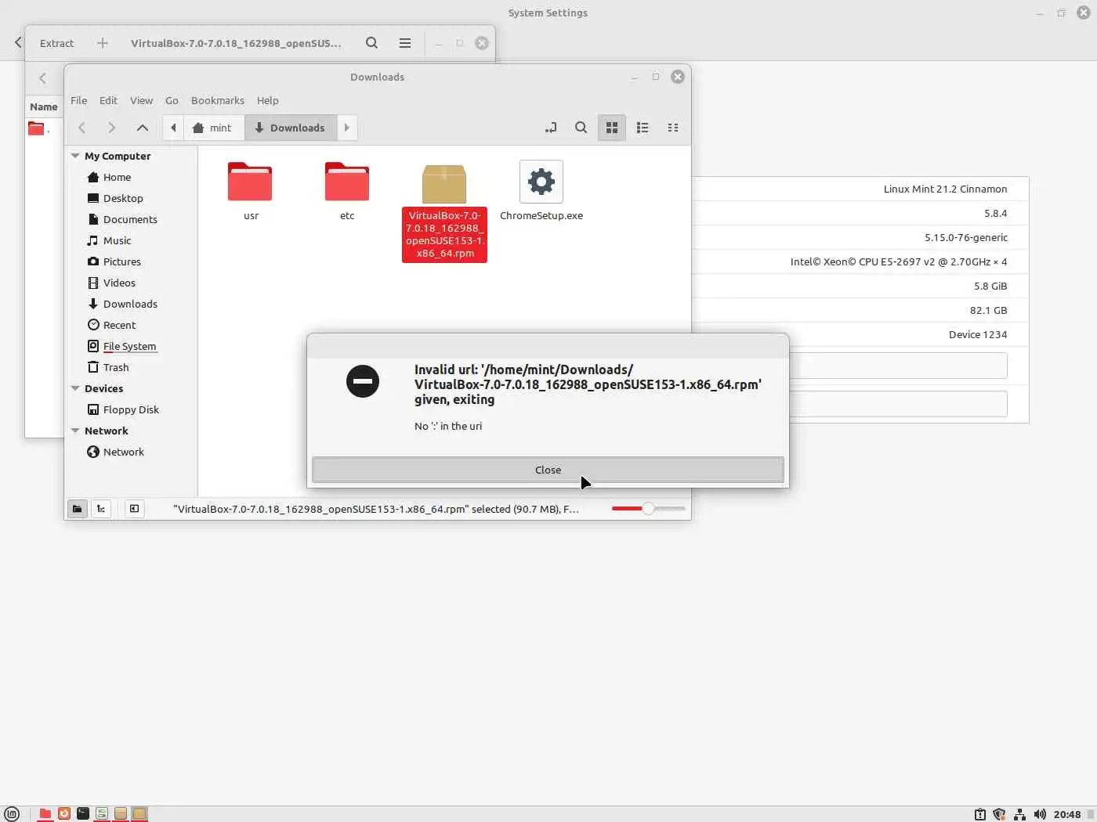Switch to icon view
Viewport: 1097px width, 822px height.
pos(612,128)
